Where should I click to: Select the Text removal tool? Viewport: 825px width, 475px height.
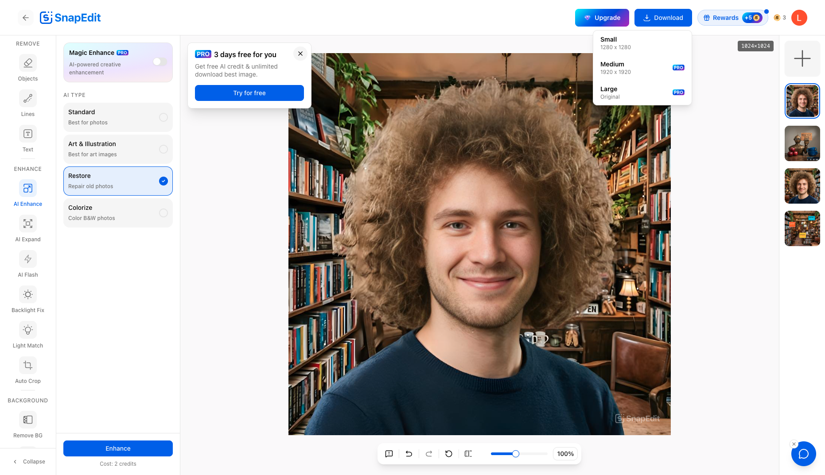click(x=28, y=139)
